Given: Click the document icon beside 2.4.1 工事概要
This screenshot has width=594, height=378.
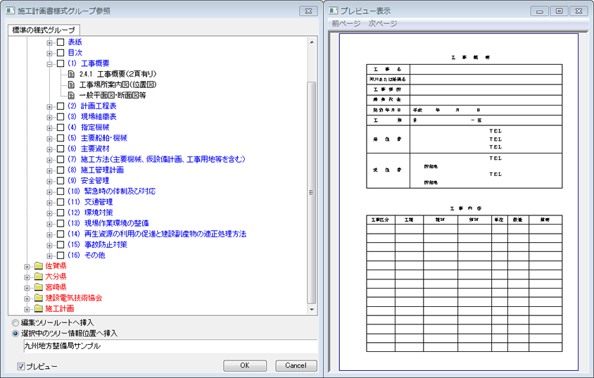Looking at the screenshot, I should (x=72, y=74).
